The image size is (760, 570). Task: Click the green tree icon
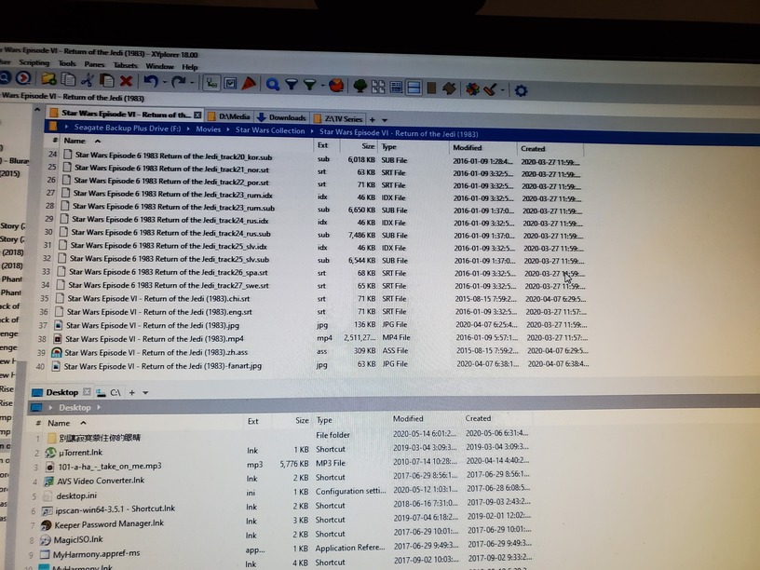(x=360, y=87)
